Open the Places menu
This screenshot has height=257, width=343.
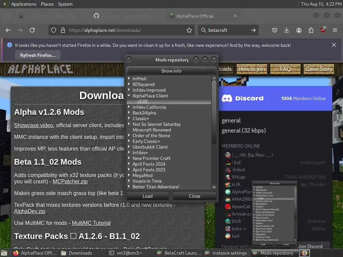(47, 4)
